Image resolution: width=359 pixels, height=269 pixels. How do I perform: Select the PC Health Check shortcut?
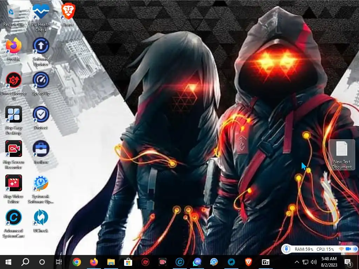(x=41, y=18)
